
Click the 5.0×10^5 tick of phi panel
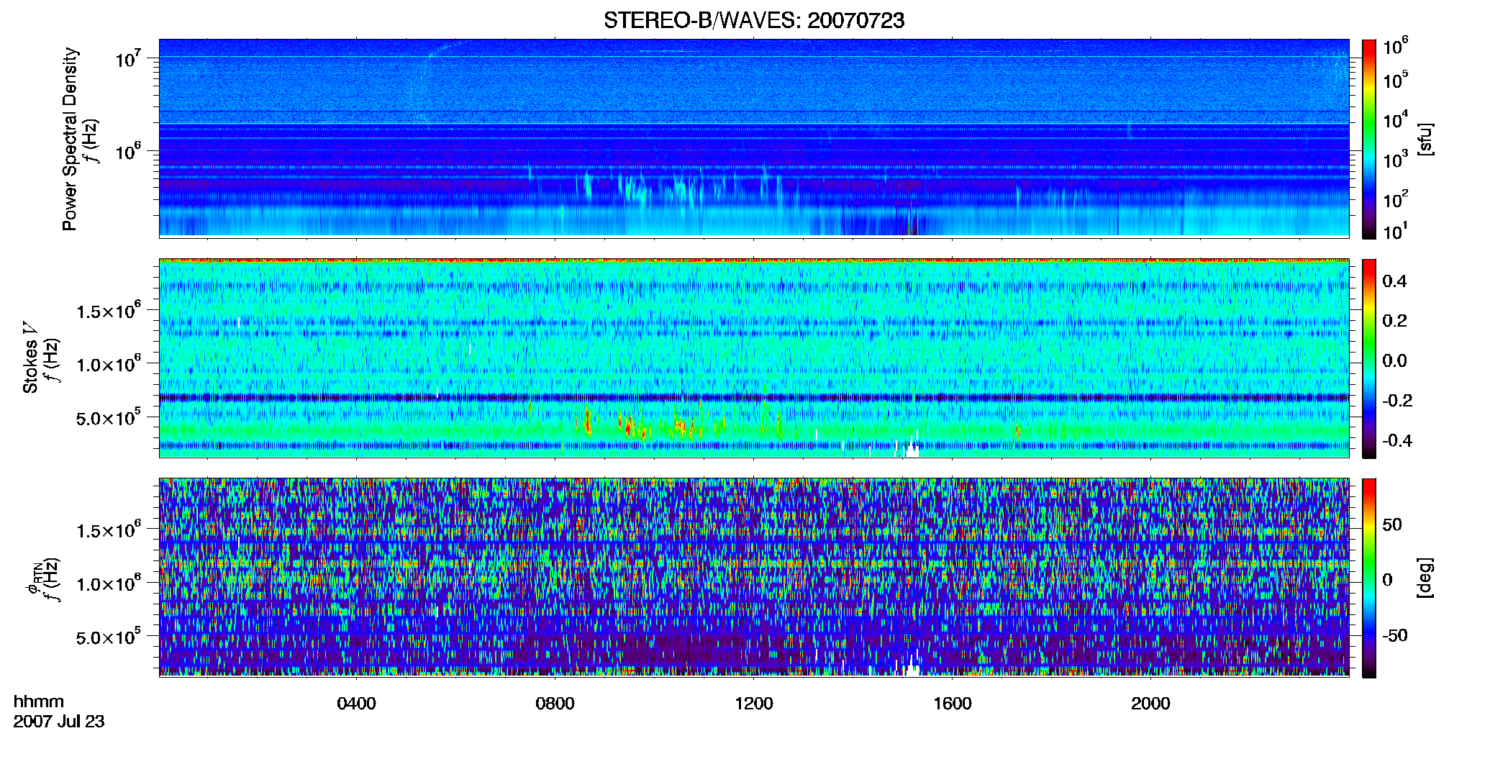click(108, 637)
